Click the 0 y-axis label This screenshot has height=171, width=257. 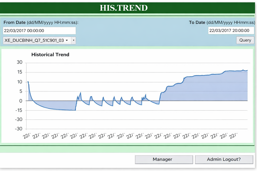21,101
